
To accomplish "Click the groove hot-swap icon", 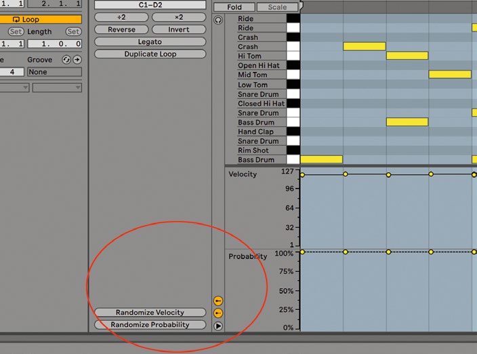I will 66,60.
